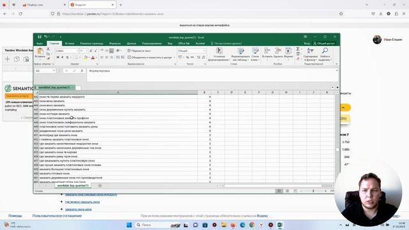Copy the selection in Excel's clipboard group
Screen dimensions: 409x230
click(x=48, y=54)
